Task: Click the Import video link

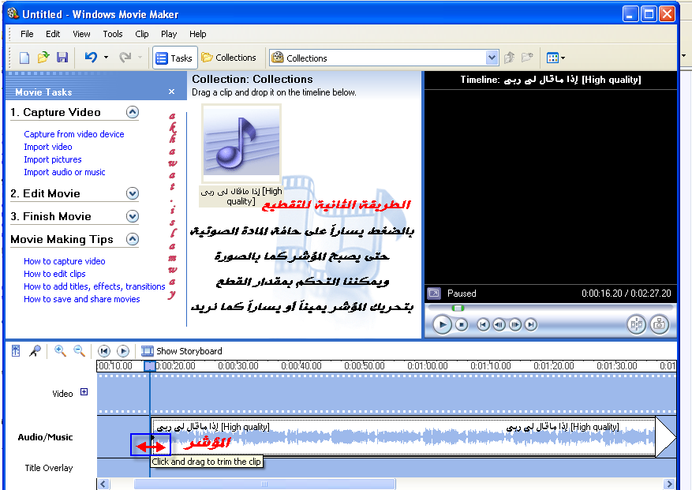Action: pyautogui.click(x=48, y=147)
